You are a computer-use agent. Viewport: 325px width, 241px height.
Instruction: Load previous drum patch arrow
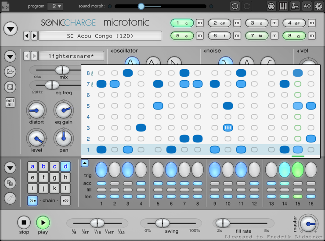[x=26, y=56]
